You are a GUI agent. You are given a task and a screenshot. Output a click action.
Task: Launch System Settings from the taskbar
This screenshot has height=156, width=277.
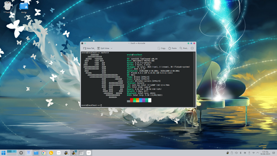point(21,153)
